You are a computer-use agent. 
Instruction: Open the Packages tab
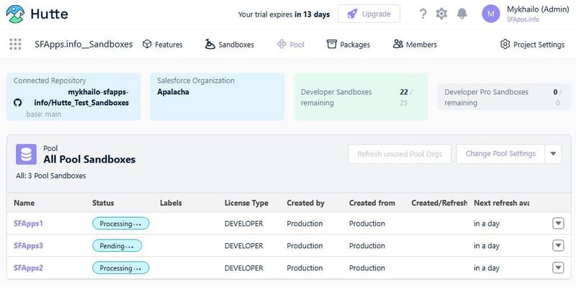pos(348,45)
